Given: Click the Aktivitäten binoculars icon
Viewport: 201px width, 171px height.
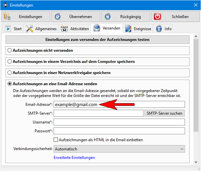Looking at the screenshot, I should pos(64,28).
